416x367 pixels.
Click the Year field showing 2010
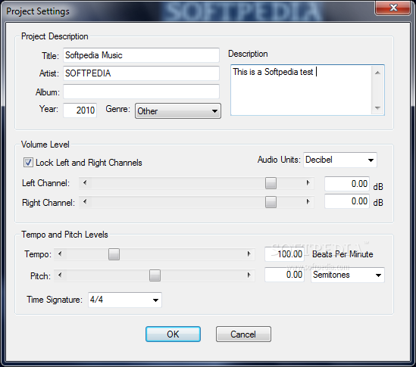coord(80,110)
